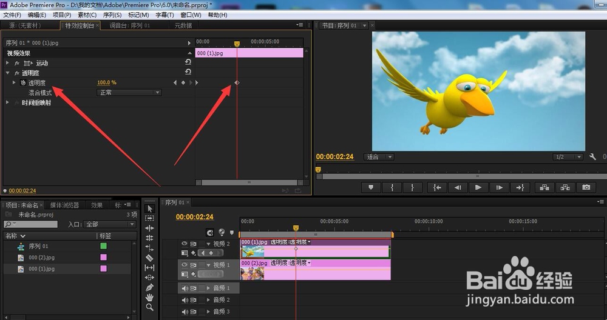
Task: Select the Track Select tool
Action: (149, 218)
